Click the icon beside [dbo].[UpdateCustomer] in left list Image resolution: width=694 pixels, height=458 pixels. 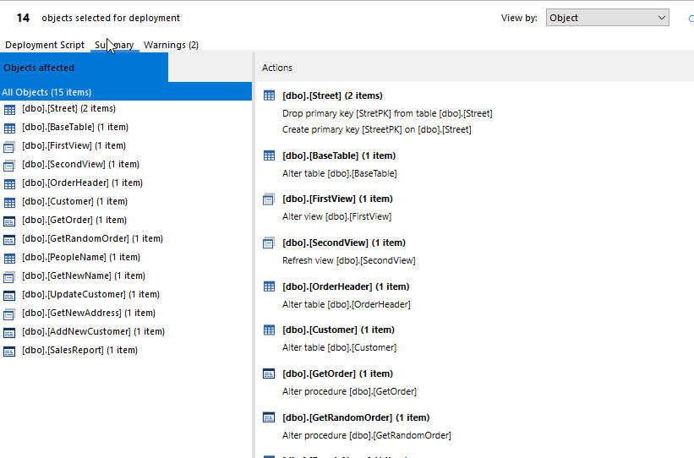pos(10,295)
